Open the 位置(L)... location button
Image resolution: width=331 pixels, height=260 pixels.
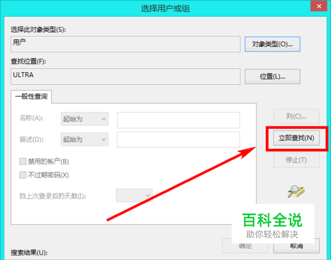272,77
